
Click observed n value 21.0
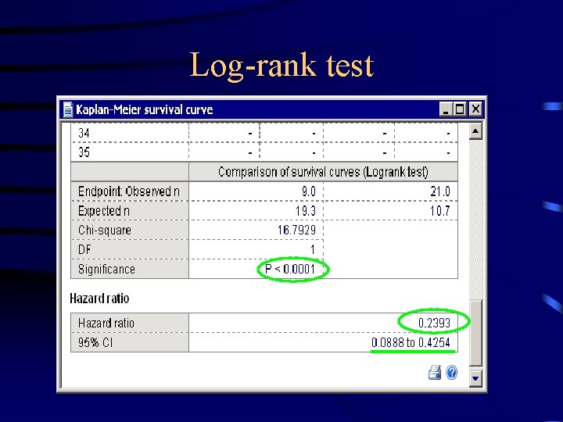tap(440, 191)
